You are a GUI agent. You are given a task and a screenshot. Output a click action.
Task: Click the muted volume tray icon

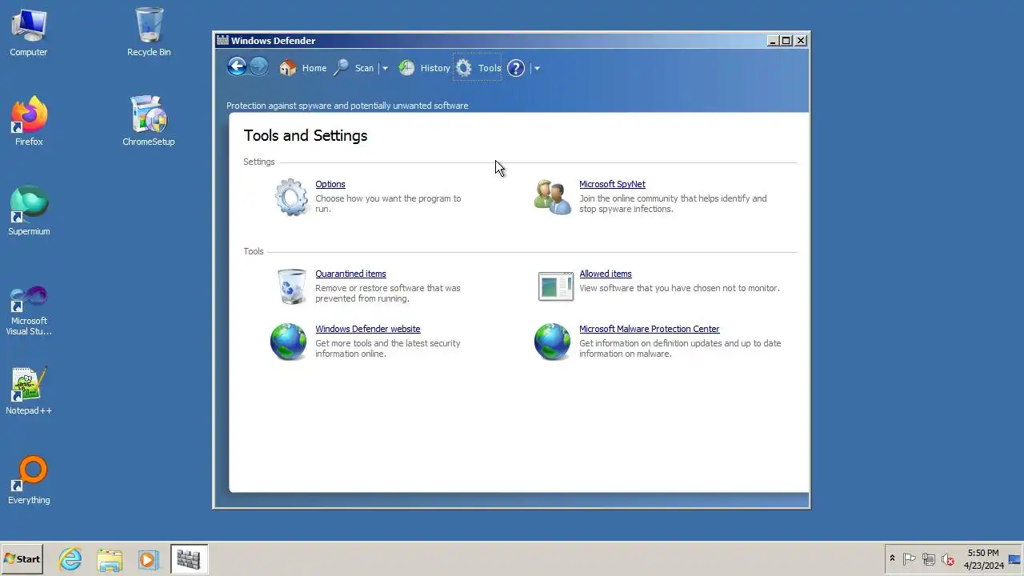point(948,559)
